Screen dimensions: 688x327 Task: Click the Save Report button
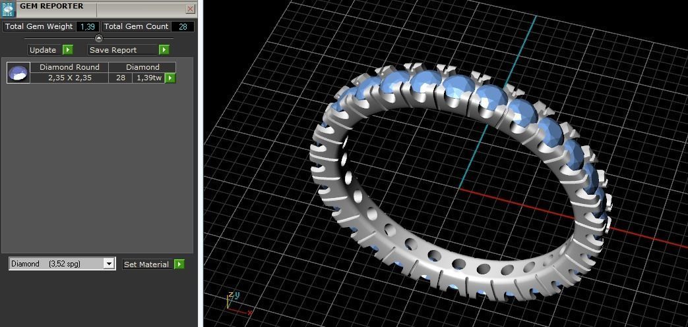point(123,50)
